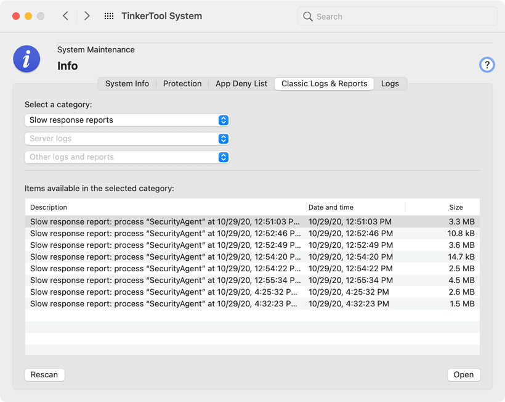
Task: Select the report from 12:55:34 PM
Action: [252, 281]
